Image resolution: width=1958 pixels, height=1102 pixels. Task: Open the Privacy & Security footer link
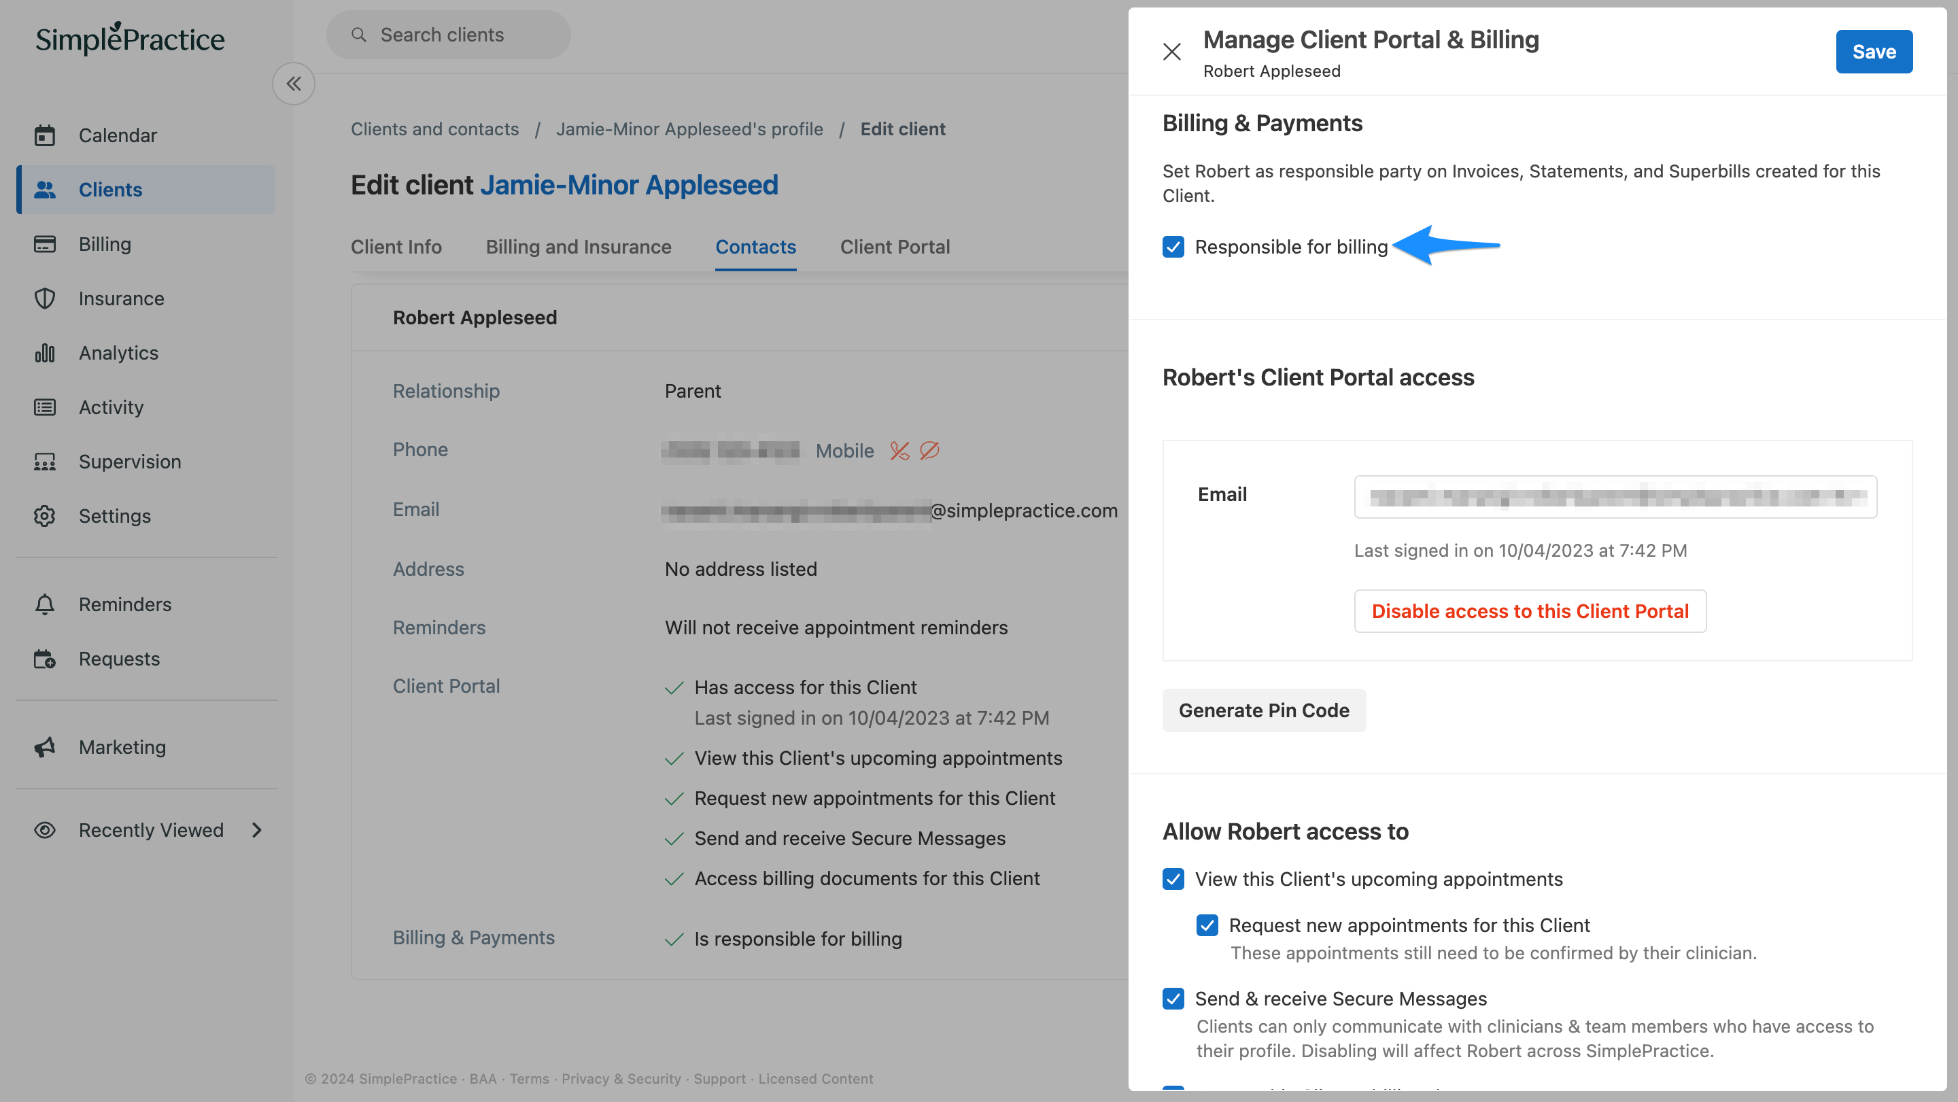tap(621, 1078)
